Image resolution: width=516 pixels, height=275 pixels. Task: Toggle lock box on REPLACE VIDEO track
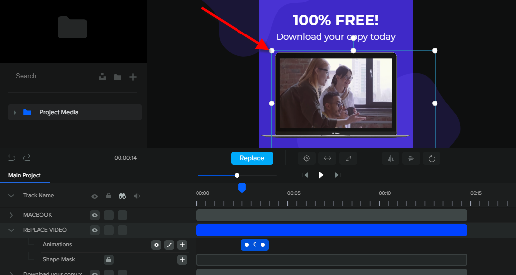[x=109, y=230]
